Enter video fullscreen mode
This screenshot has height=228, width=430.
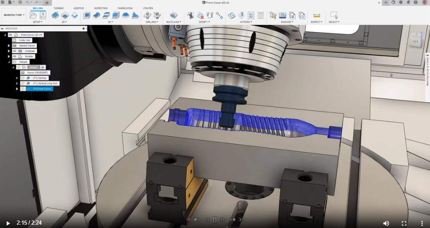(x=404, y=223)
